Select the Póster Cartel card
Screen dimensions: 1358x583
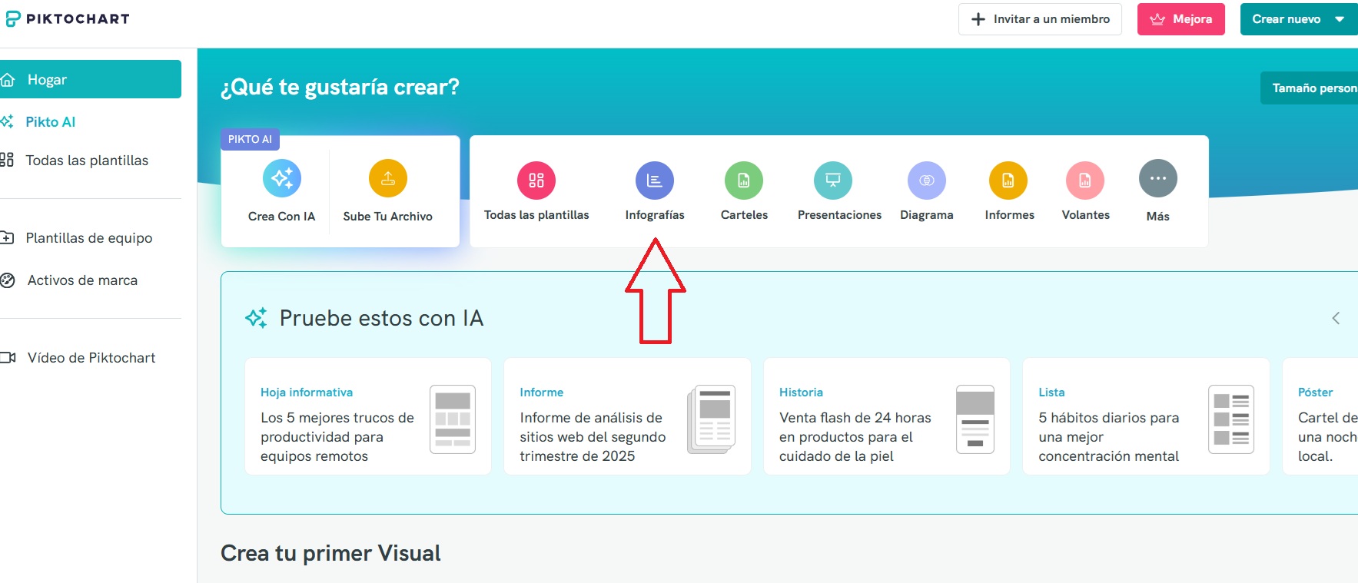click(x=1320, y=416)
